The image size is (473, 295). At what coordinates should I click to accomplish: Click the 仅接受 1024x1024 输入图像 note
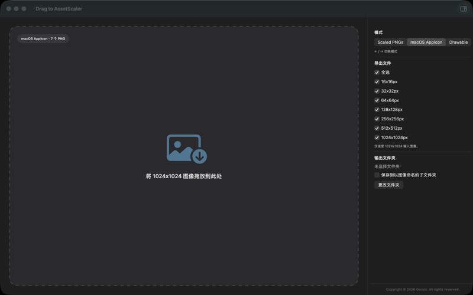[396, 146]
